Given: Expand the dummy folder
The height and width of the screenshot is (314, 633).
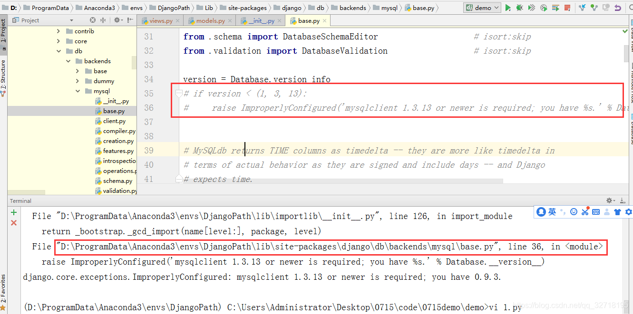Looking at the screenshot, I should [x=78, y=81].
